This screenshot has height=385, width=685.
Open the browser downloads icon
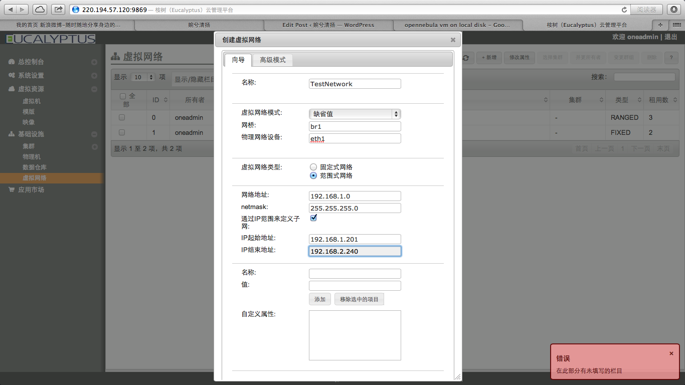coord(673,10)
